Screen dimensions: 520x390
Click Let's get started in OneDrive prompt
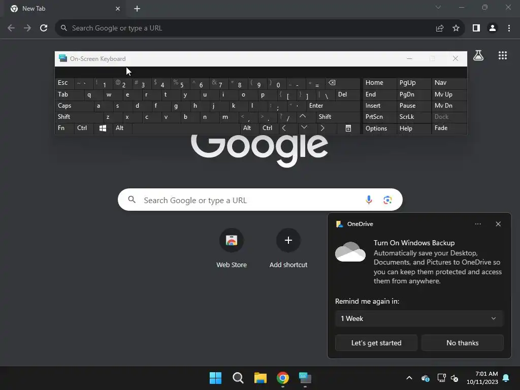coord(376,343)
